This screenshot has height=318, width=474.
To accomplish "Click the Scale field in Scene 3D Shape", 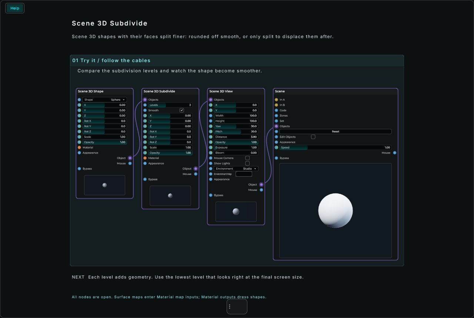I will tap(105, 137).
